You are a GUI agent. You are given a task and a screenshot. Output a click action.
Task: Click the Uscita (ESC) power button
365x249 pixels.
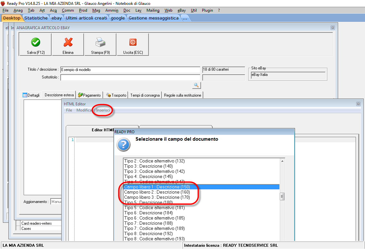[x=133, y=44]
